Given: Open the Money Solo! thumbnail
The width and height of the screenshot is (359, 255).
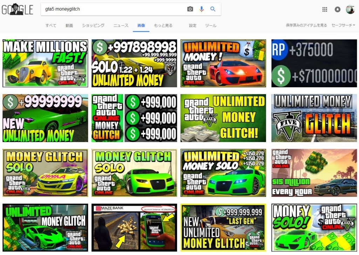Looking at the screenshot, I should [x=314, y=228].
